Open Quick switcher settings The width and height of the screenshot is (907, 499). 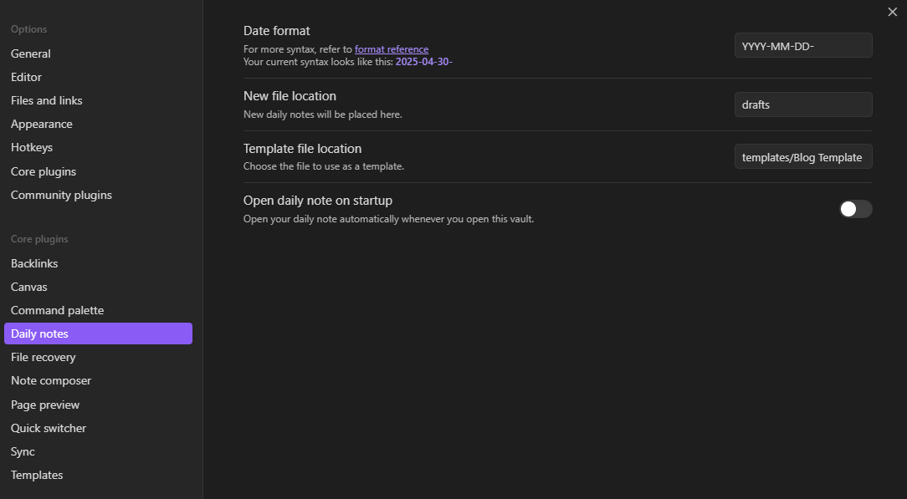[48, 427]
